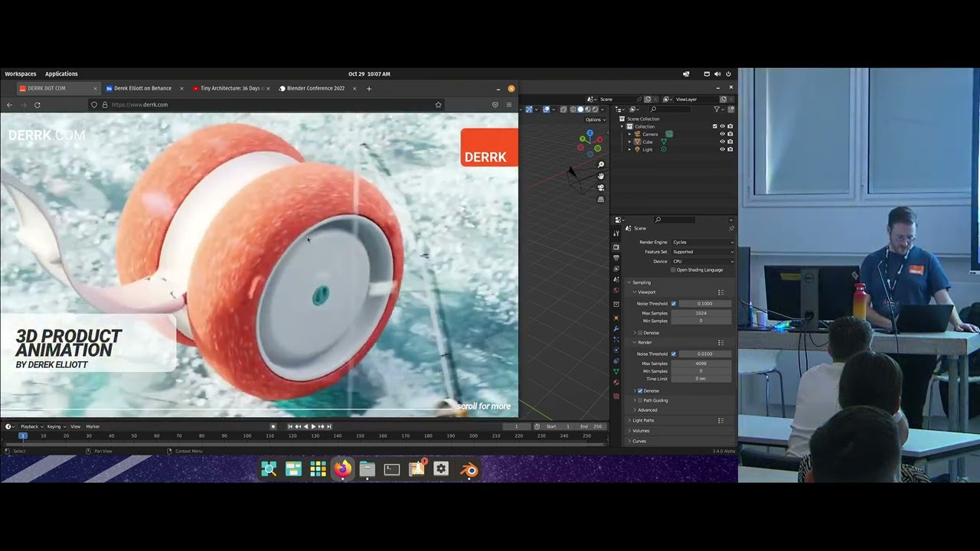Adjust the Viewport Noise Threshold 0.1000 slider
Screen dimensions: 980x551
pyautogui.click(x=705, y=304)
